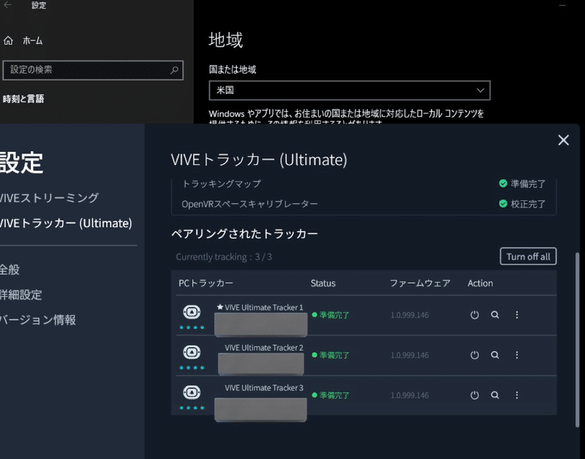This screenshot has width=585, height=459.
Task: Open more options for Tracker 1
Action: 517,315
